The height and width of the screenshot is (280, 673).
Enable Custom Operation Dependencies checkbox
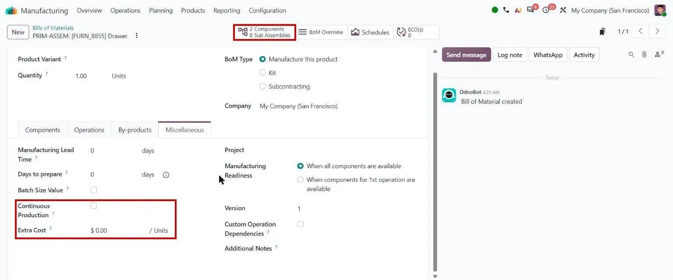tap(300, 224)
